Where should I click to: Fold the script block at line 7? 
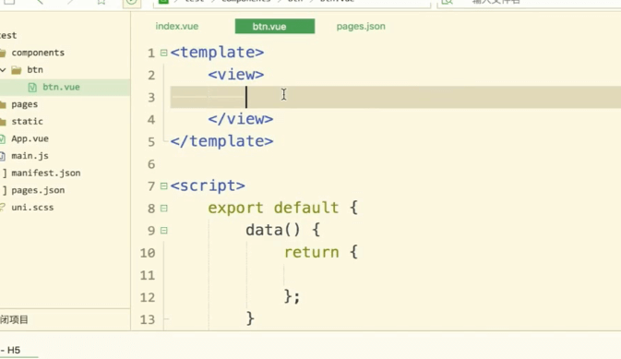163,185
